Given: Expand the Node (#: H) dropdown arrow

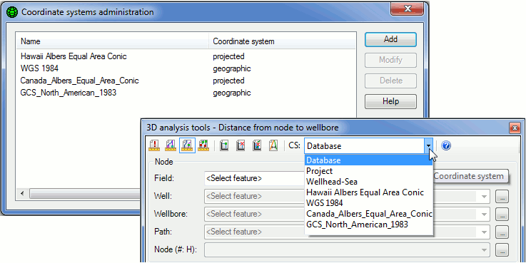Looking at the screenshot, I should pyautogui.click(x=484, y=250).
